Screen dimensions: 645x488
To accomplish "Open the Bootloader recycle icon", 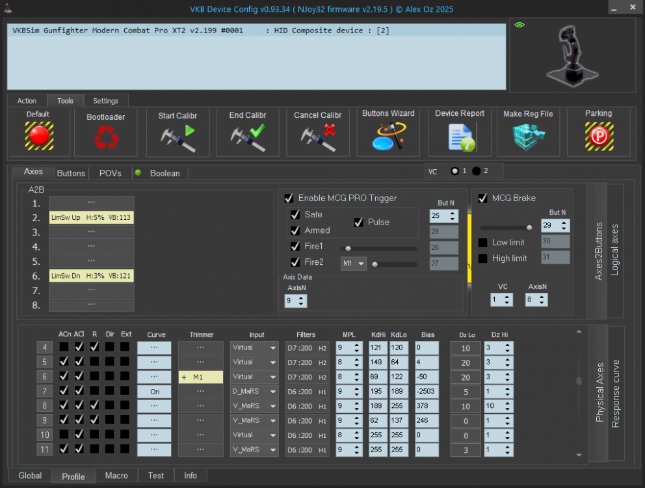I will [105, 137].
